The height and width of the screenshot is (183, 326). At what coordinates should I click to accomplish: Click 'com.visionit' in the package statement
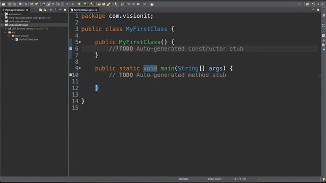pos(129,16)
